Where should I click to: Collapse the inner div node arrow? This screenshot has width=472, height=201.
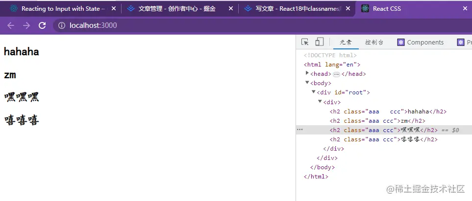(x=320, y=102)
